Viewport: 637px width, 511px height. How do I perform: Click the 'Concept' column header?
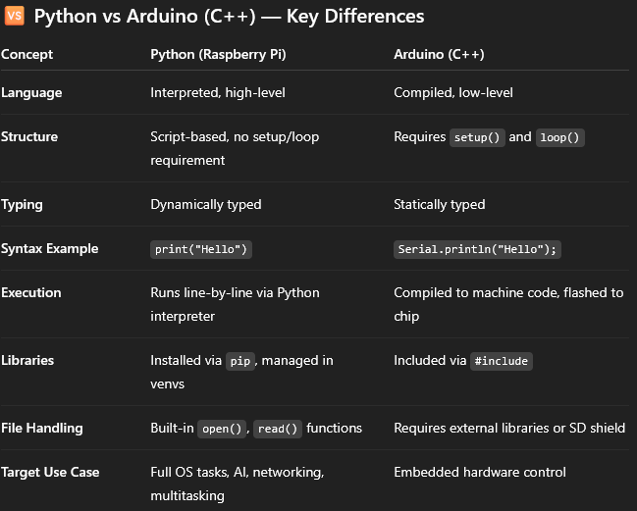[27, 55]
